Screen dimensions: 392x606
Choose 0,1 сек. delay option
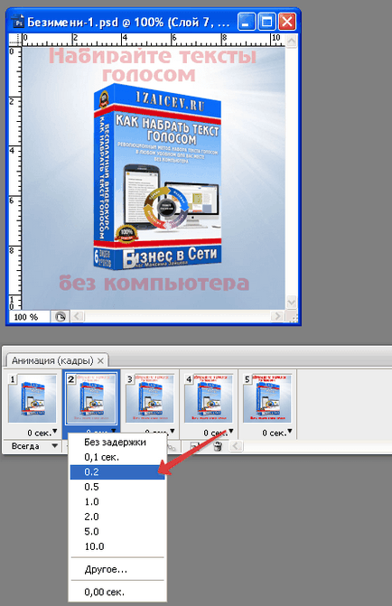point(117,457)
